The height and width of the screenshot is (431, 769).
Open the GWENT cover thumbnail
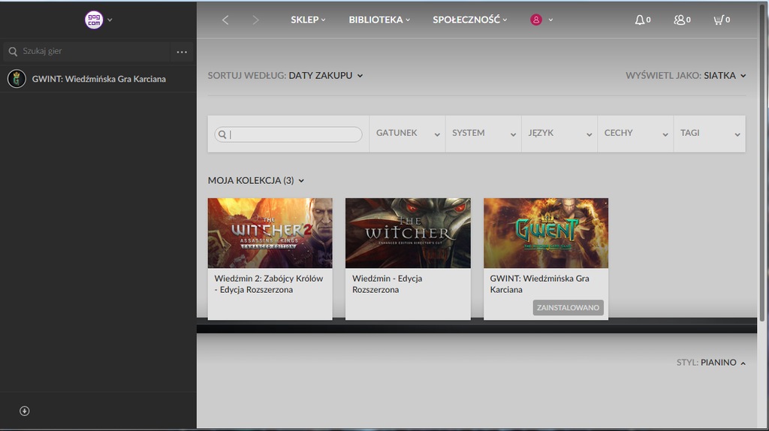[546, 233]
